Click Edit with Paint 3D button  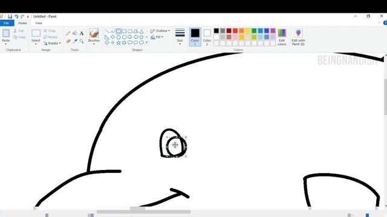(298, 37)
